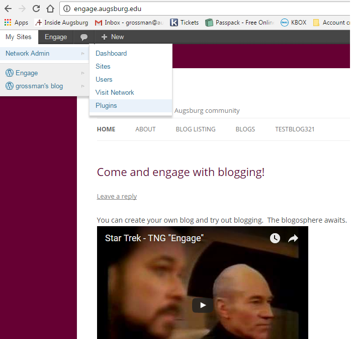The image size is (351, 339).
Task: Expand grossman's blog submenu arrow
Action: coord(83,86)
